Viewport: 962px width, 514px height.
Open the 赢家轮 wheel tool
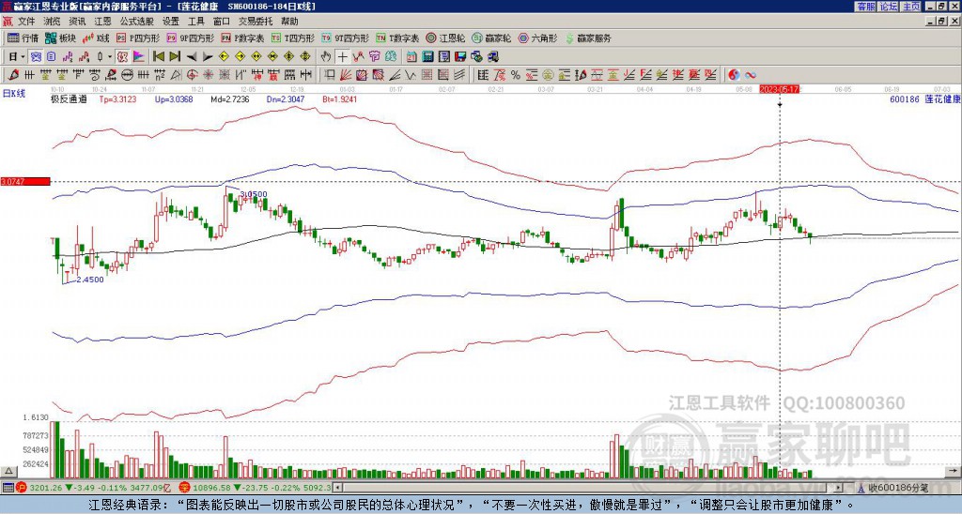coord(491,38)
